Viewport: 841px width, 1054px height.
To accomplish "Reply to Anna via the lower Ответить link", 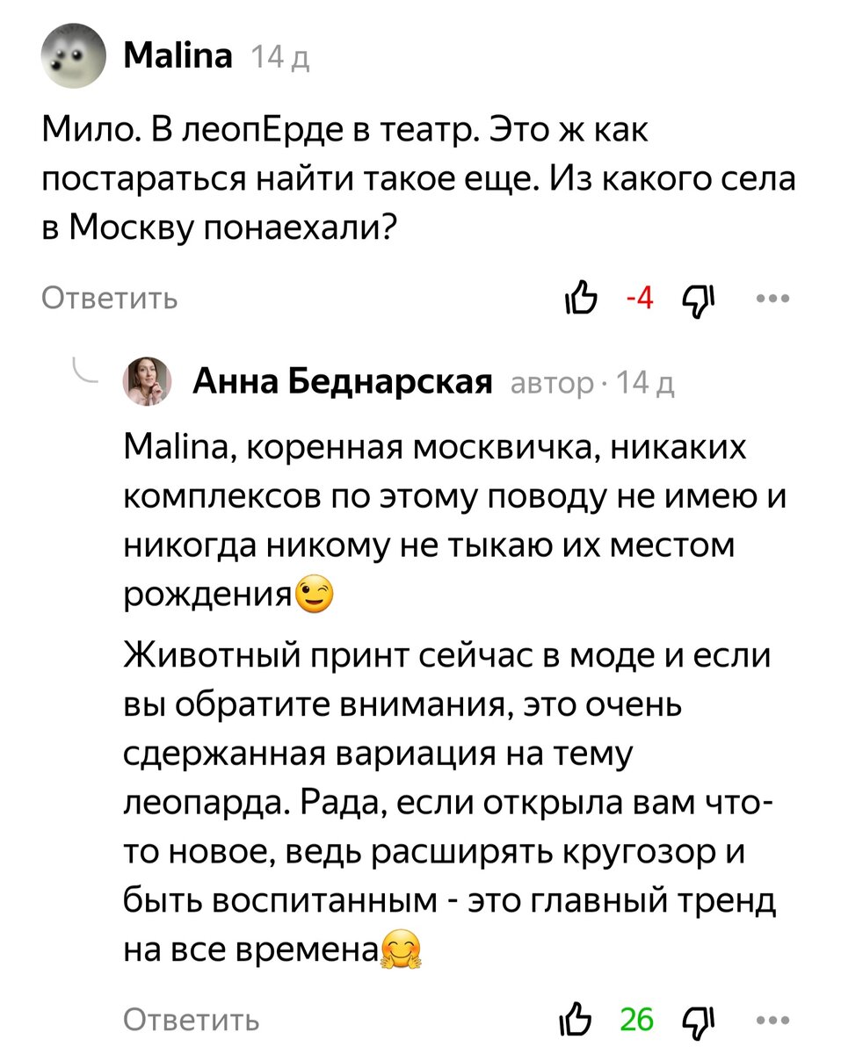I will pyautogui.click(x=193, y=1021).
